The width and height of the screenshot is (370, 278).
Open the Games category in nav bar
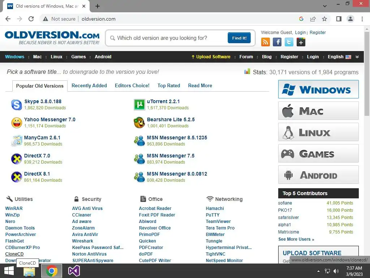tap(78, 57)
